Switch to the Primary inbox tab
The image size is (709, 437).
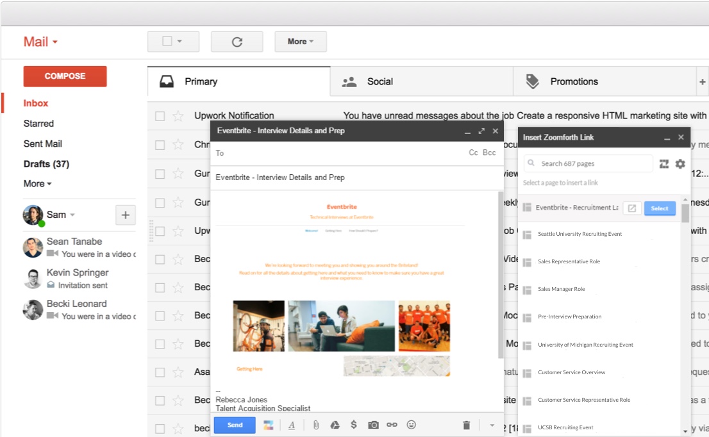(238, 81)
